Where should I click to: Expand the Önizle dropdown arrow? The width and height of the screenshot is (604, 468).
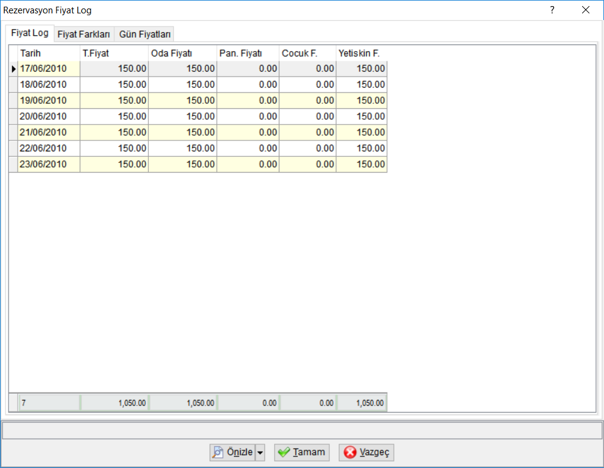pos(260,452)
